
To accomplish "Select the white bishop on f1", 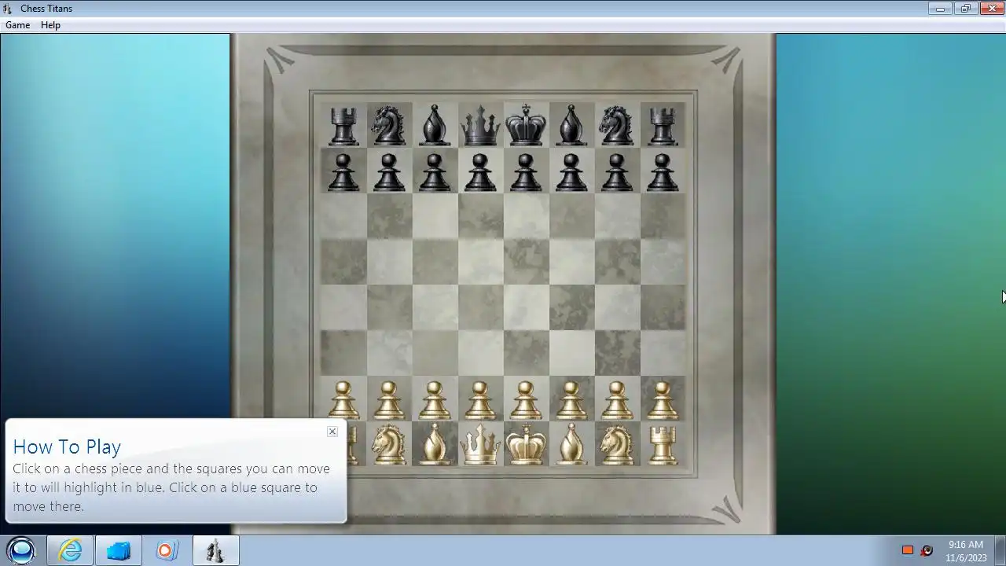I will 571,445.
